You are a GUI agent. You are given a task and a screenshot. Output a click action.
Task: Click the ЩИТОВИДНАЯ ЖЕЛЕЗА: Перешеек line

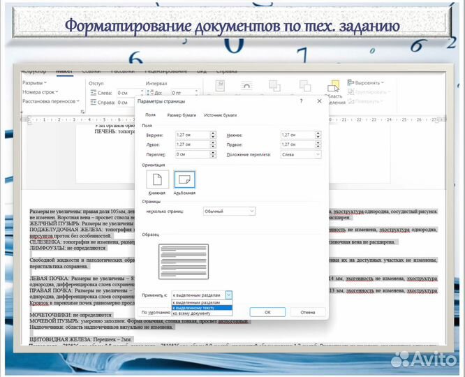click(81, 339)
